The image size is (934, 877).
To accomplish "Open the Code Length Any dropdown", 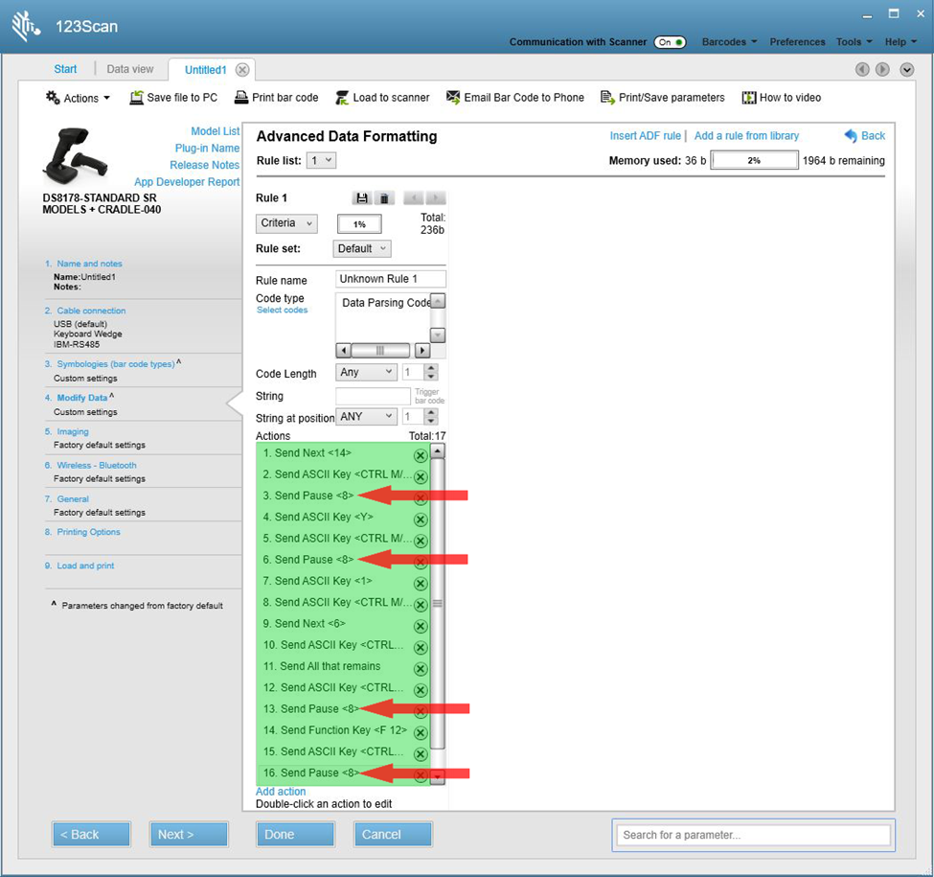I will 366,373.
